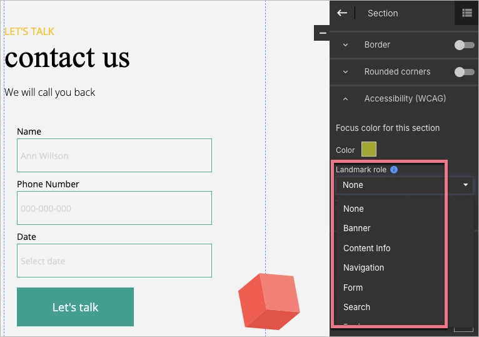Enable the Rounded corners switch
Image resolution: width=479 pixels, height=337 pixels.
[x=464, y=72]
